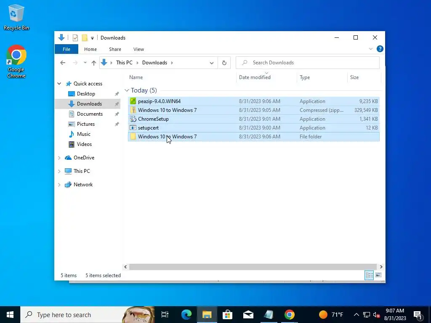Go forward with the forward arrow
Viewport: 431px width, 323px height.
[75, 63]
